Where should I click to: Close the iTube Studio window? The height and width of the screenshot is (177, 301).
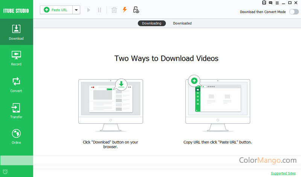[296, 3]
